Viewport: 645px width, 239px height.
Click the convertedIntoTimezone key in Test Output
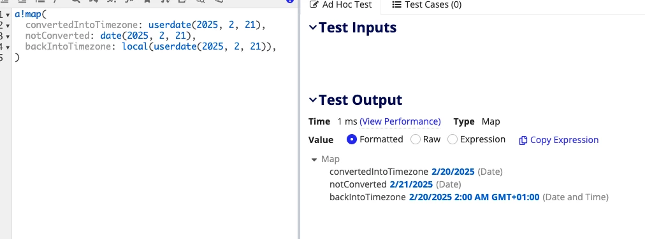(379, 172)
